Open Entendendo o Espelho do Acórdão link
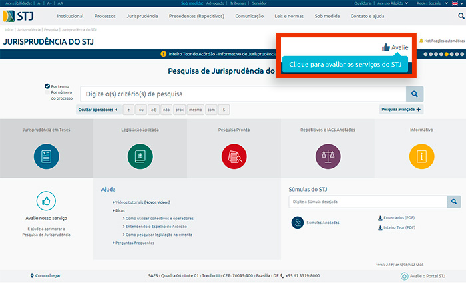This screenshot has height=284, width=466. click(155, 227)
